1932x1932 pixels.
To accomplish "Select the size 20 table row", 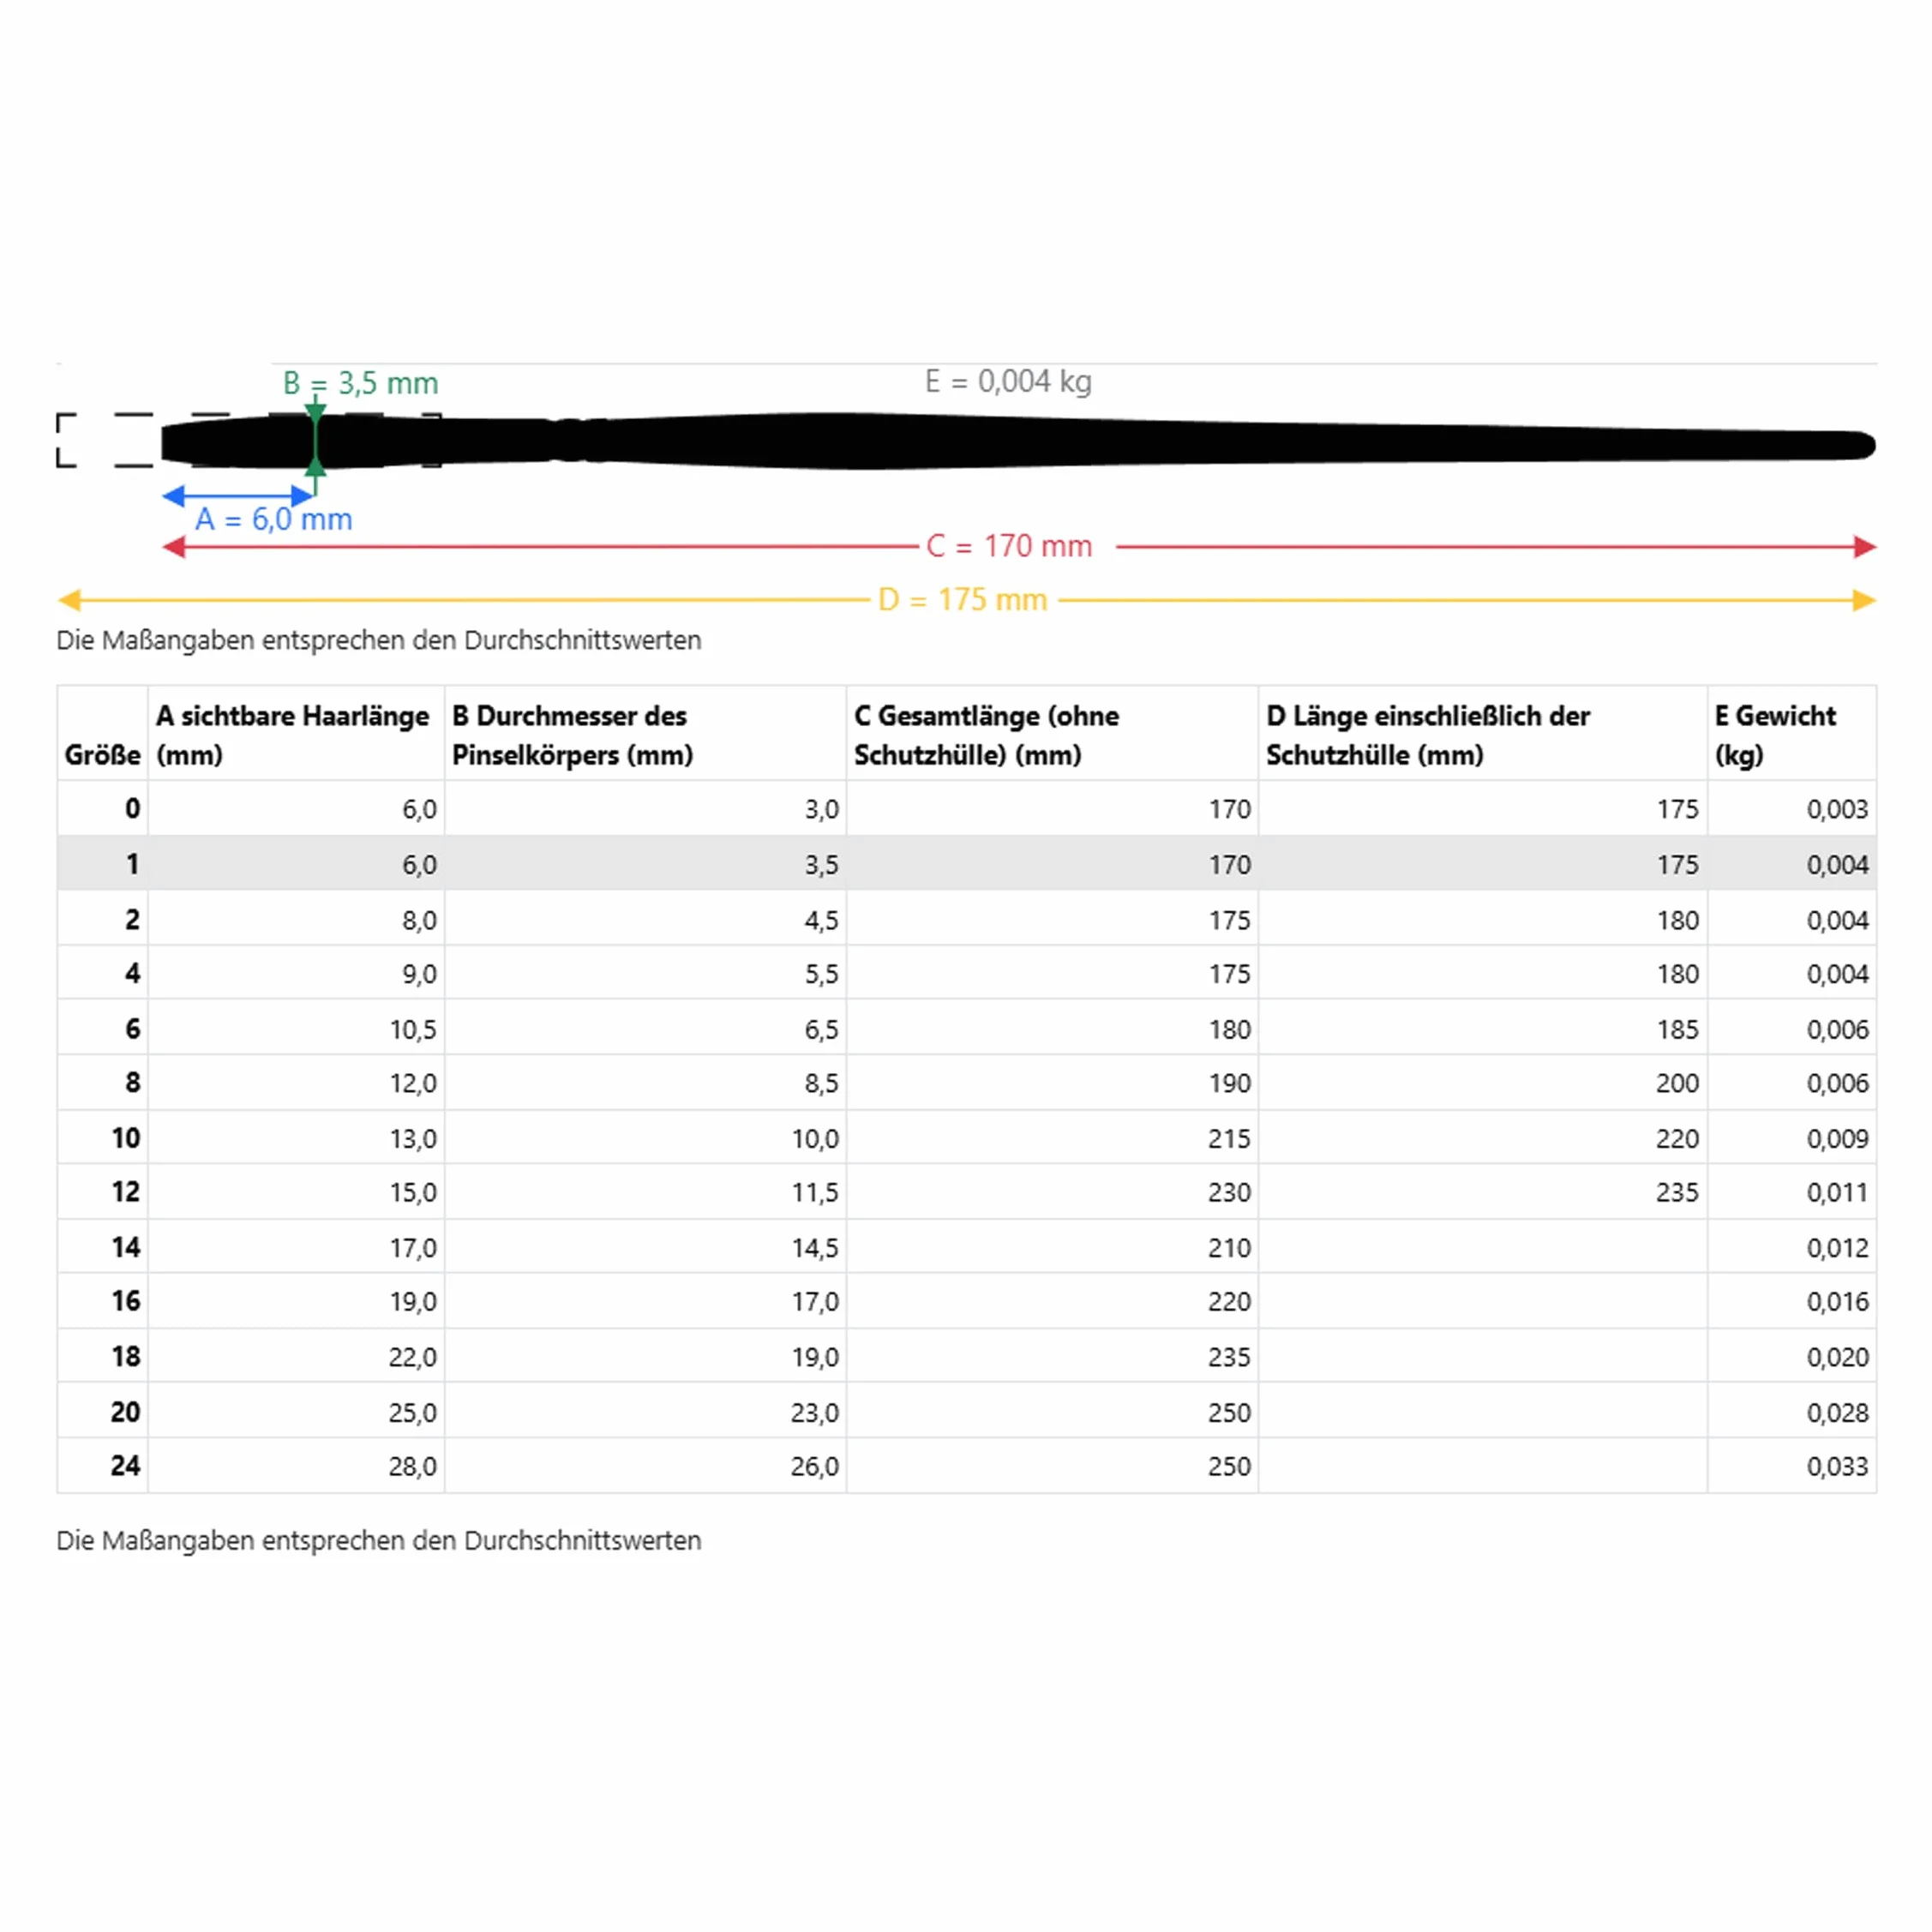I will 966,1411.
